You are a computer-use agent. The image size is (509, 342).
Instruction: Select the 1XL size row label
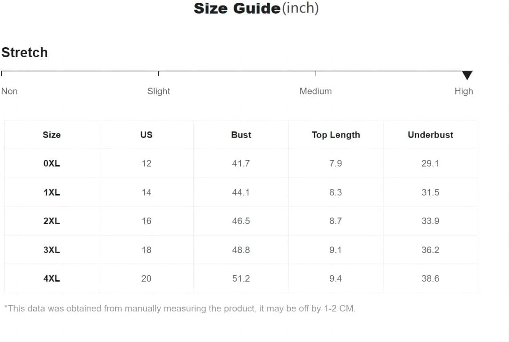point(52,192)
